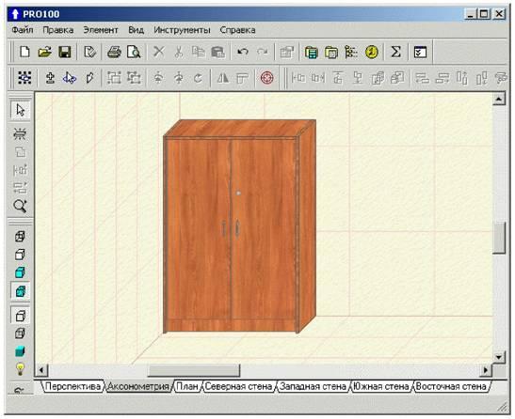Click the circular arrow Rotate icon
Image resolution: width=515 pixels, height=419 pixels.
[198, 78]
